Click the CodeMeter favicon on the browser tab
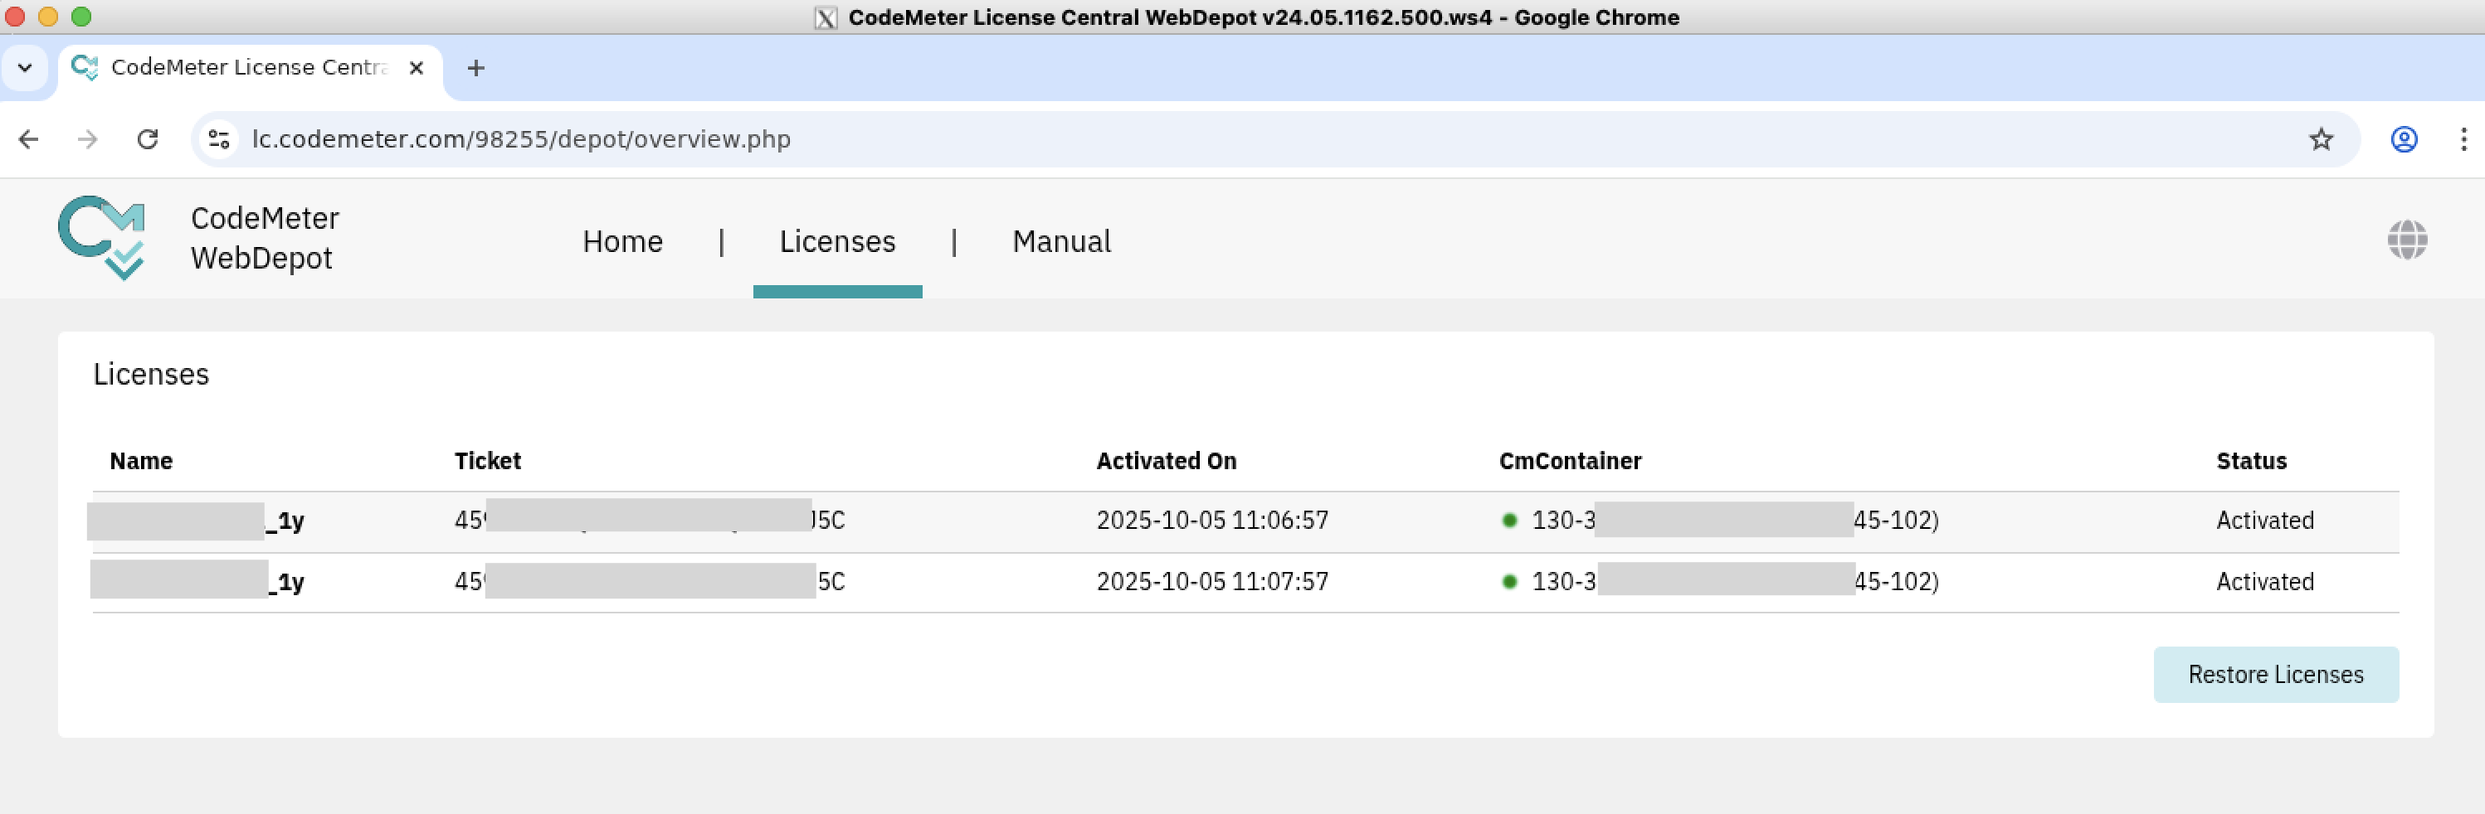Screen dimensions: 2485x814 pos(85,67)
